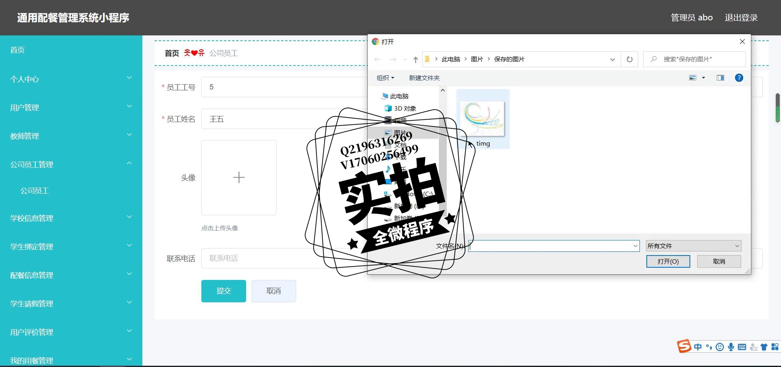Click 退出登录 in the header

tap(741, 17)
